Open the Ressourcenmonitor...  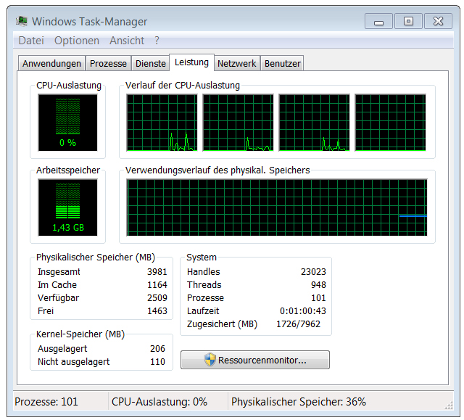coord(255,360)
